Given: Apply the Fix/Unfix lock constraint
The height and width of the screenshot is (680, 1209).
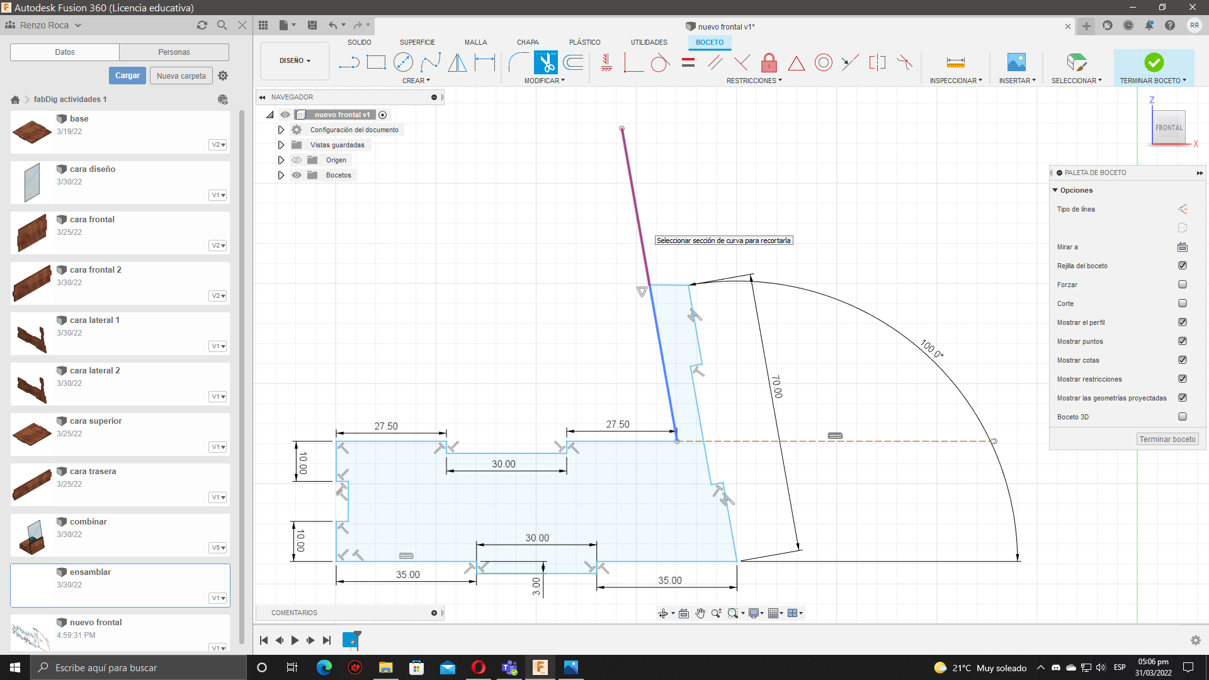Looking at the screenshot, I should point(769,62).
